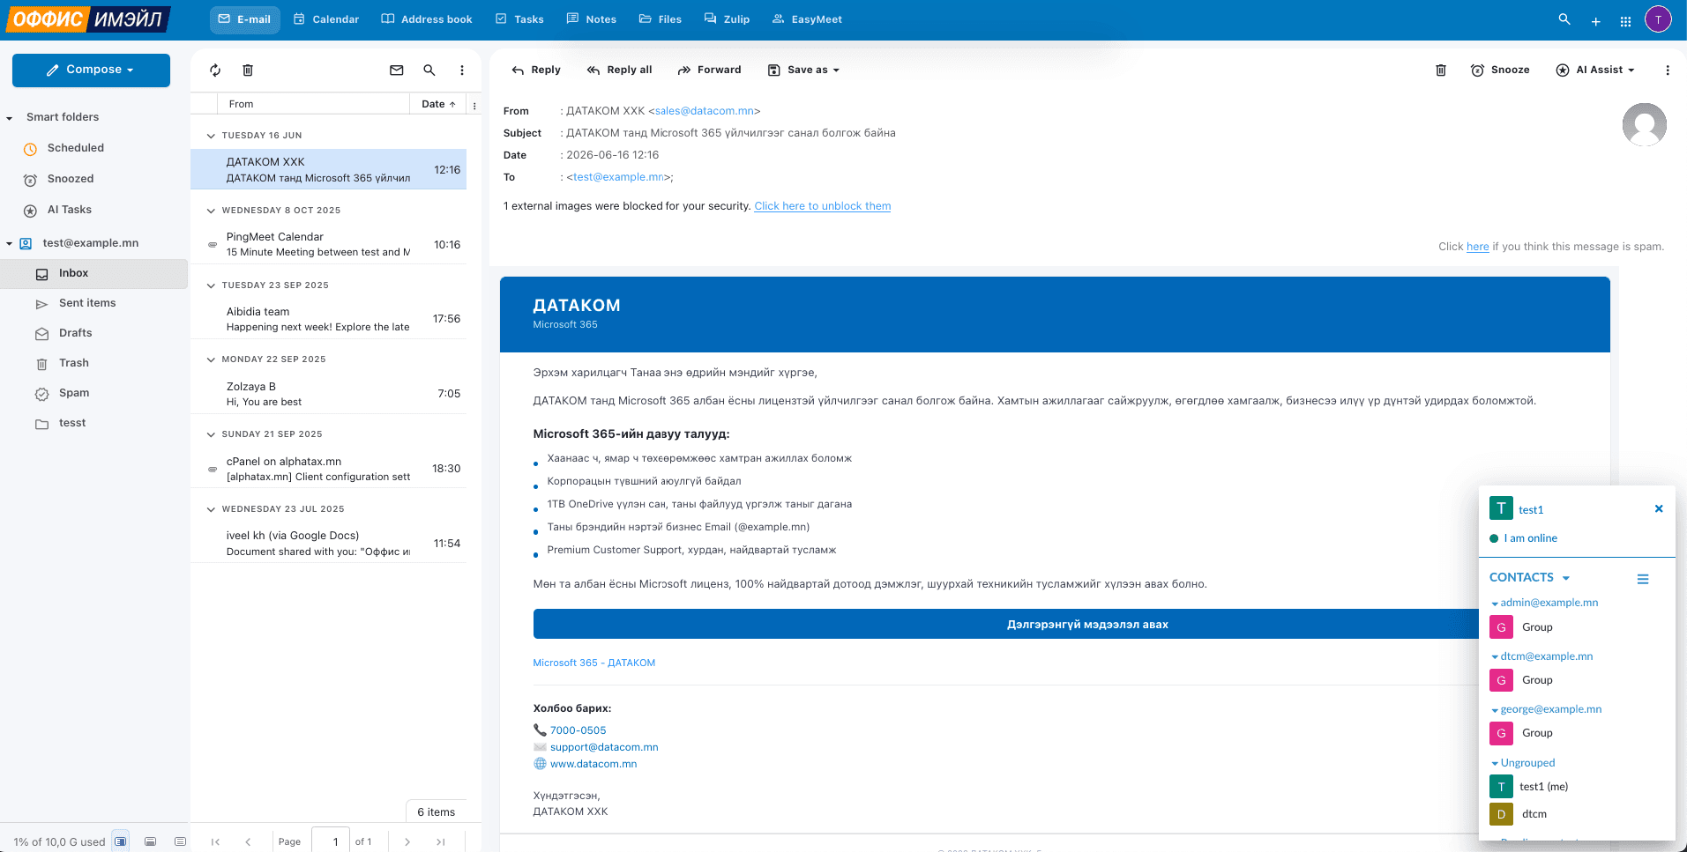This screenshot has width=1687, height=852.
Task: Open the PingMeet Calendar email
Action: 328,245
